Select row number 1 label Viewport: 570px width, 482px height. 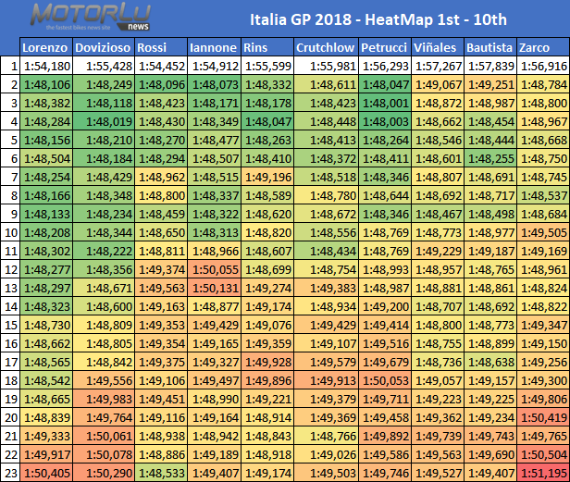point(10,66)
